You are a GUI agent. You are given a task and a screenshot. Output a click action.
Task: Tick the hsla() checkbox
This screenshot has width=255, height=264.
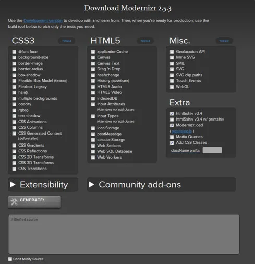pyautogui.click(x=14, y=93)
